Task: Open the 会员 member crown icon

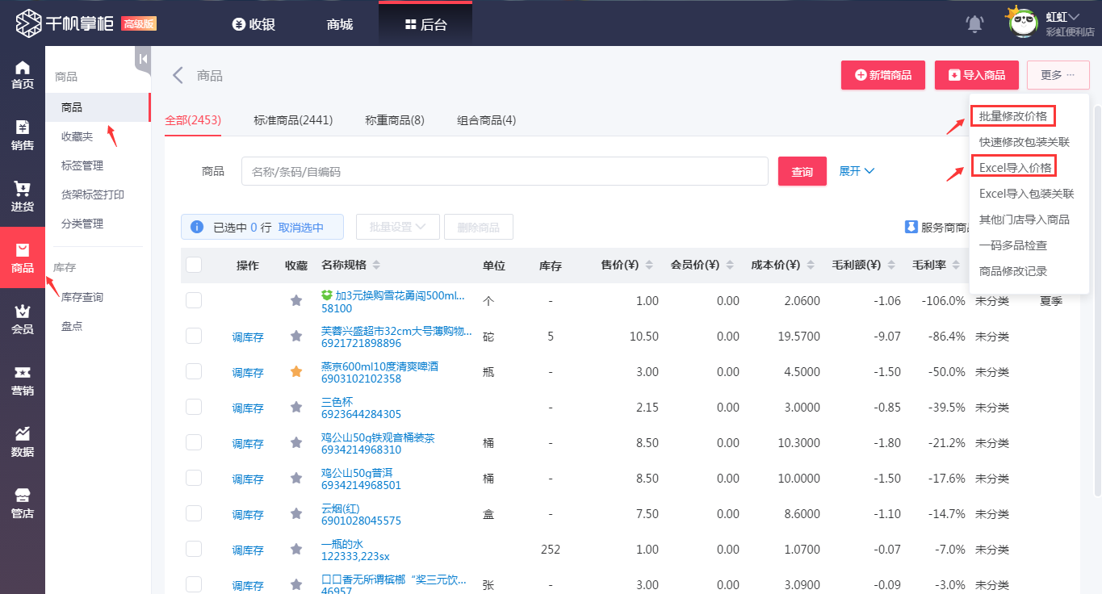Action: 23,320
